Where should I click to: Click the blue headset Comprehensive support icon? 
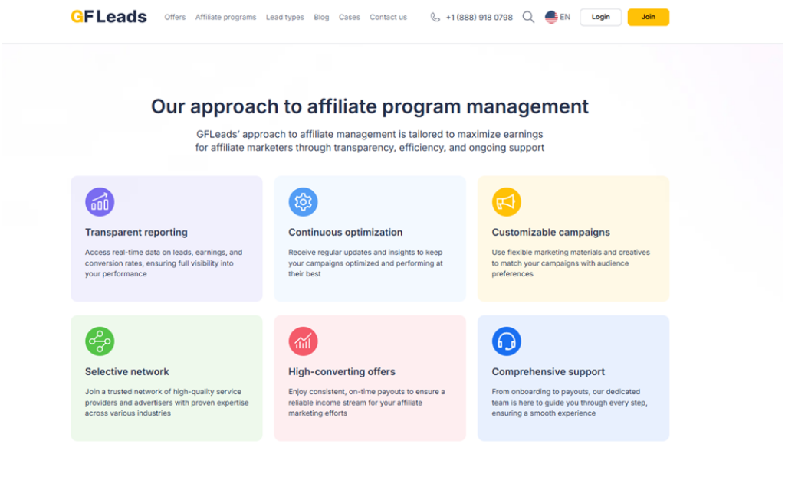tap(506, 341)
